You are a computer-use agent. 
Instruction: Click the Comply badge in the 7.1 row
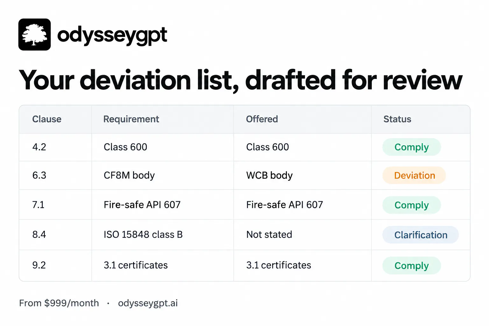(412, 205)
